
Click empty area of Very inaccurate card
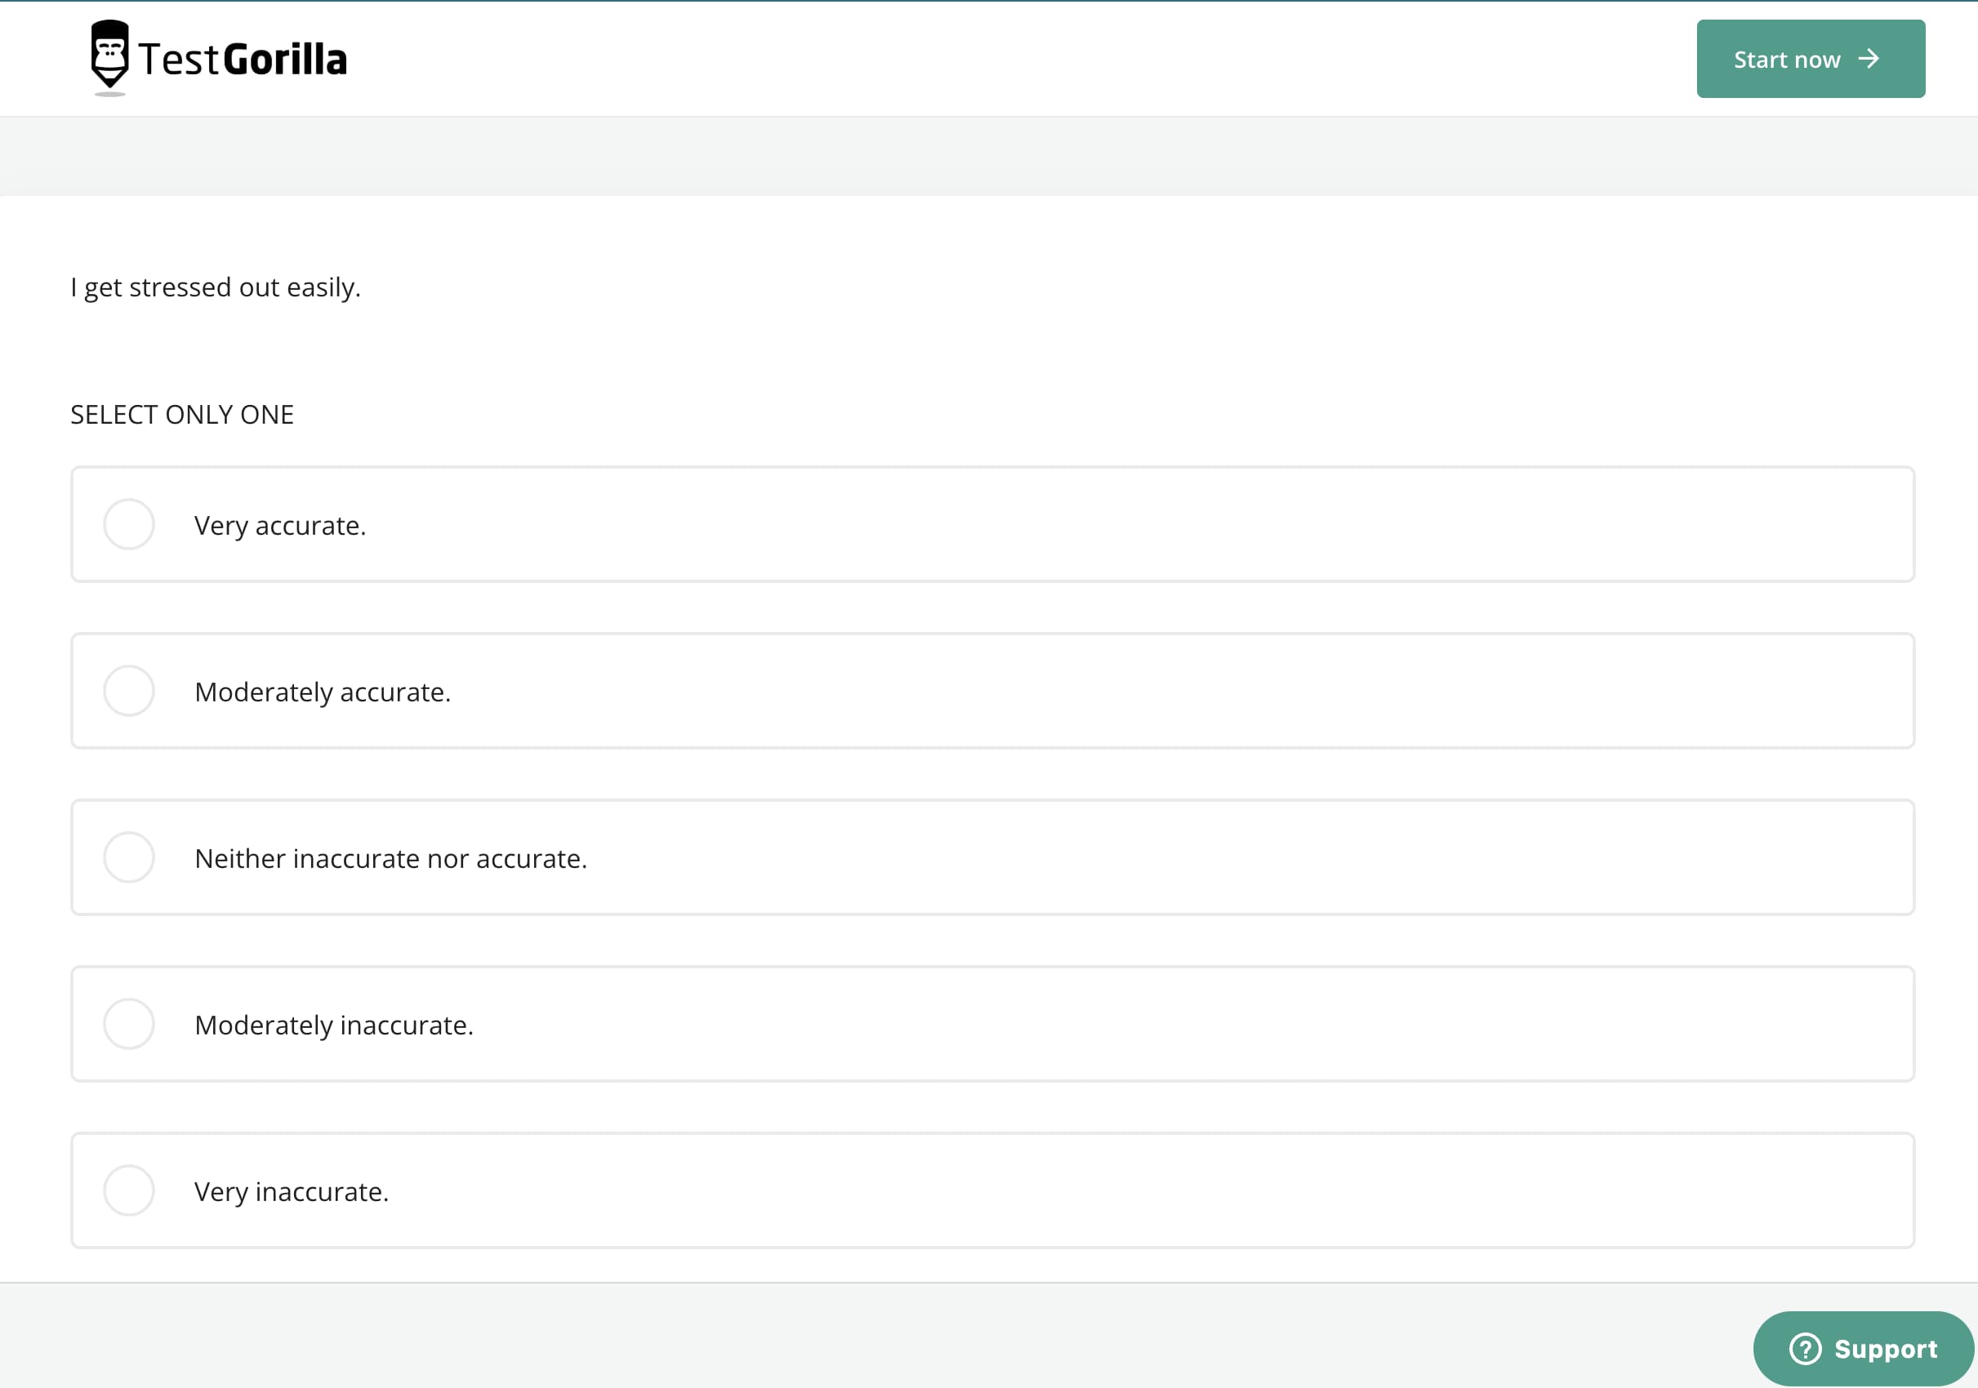[x=1120, y=1190]
